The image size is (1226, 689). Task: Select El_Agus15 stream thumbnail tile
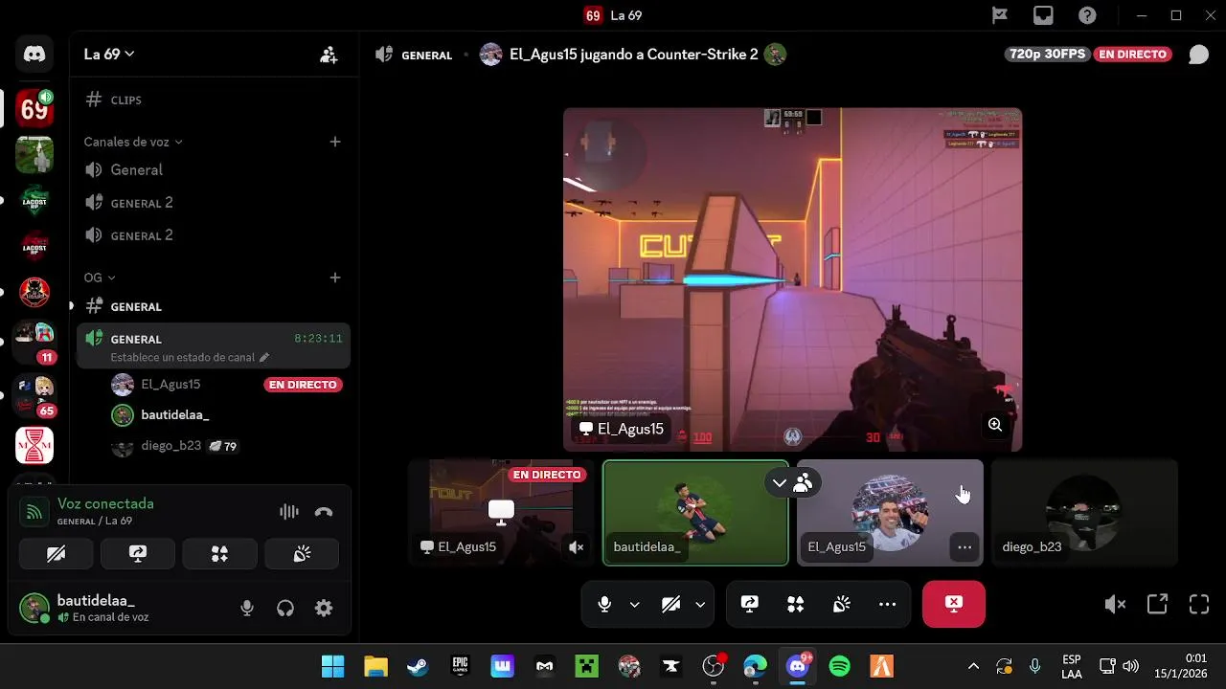[x=501, y=513]
